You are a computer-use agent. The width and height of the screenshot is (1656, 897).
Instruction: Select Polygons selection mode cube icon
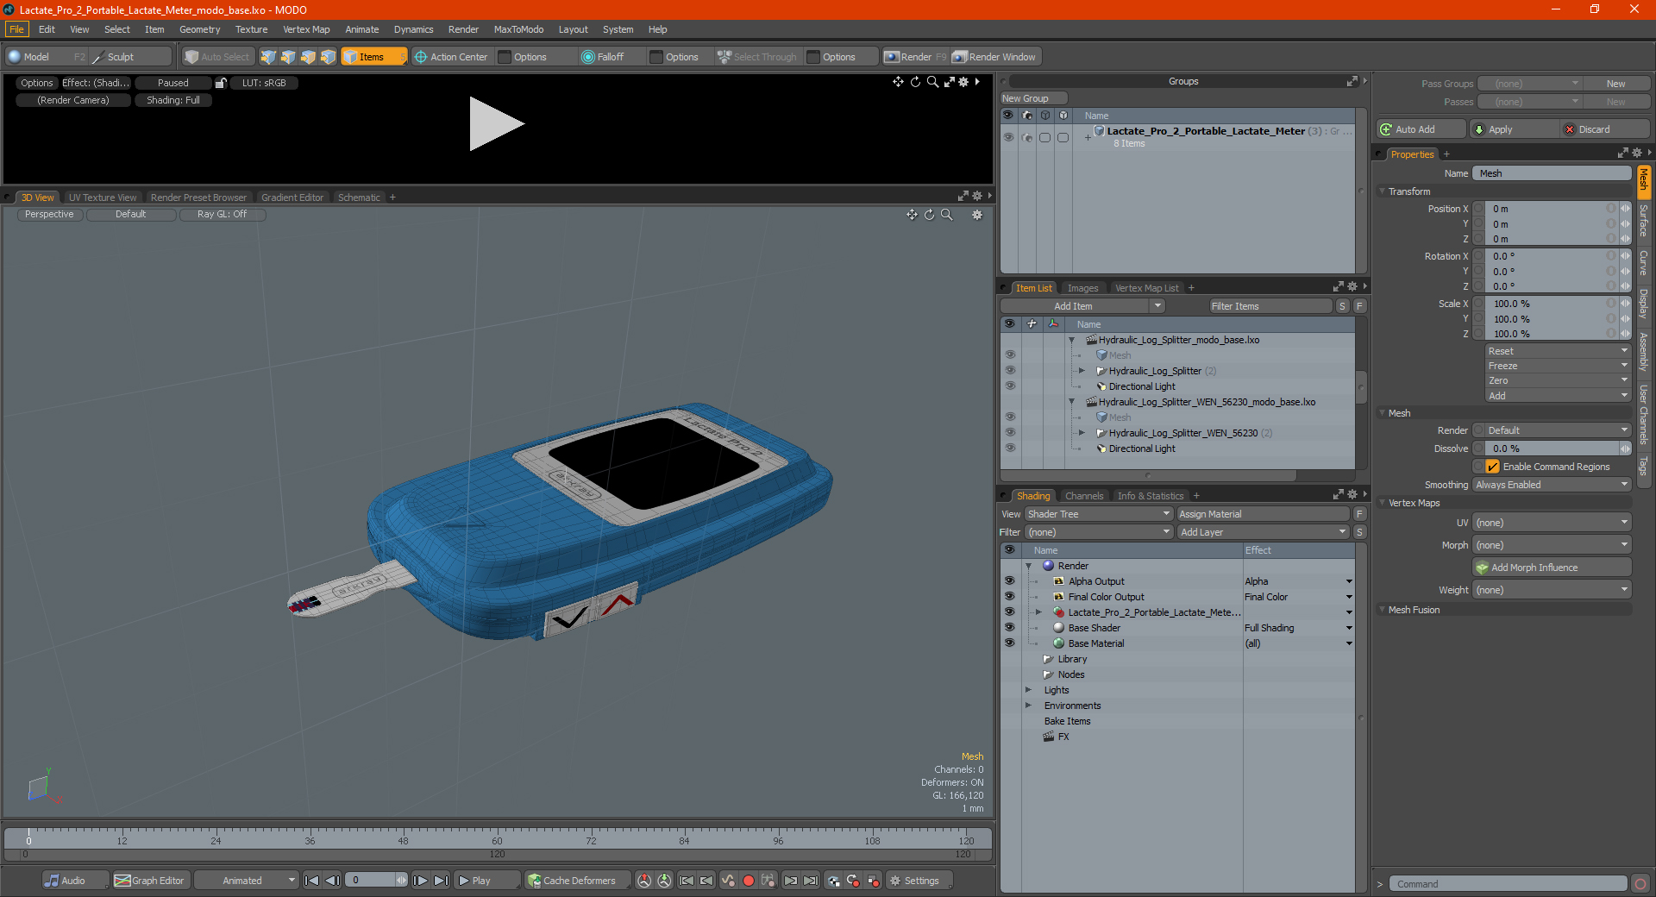point(308,57)
